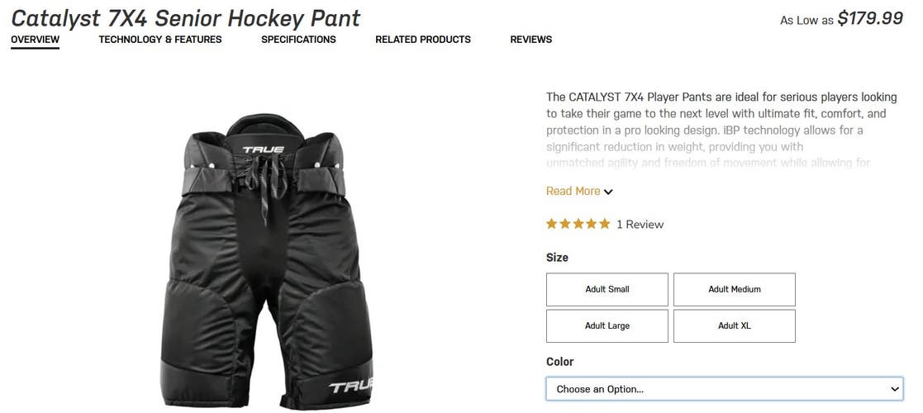This screenshot has height=413, width=923.
Task: Choose the Adult Medium size option
Action: point(735,290)
